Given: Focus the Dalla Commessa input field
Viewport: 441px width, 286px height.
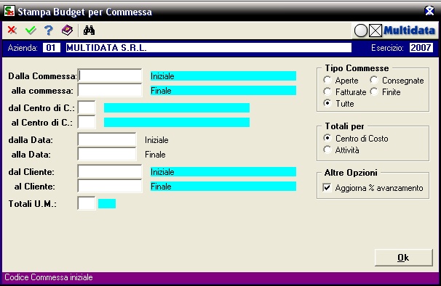Looking at the screenshot, I should (x=110, y=75).
